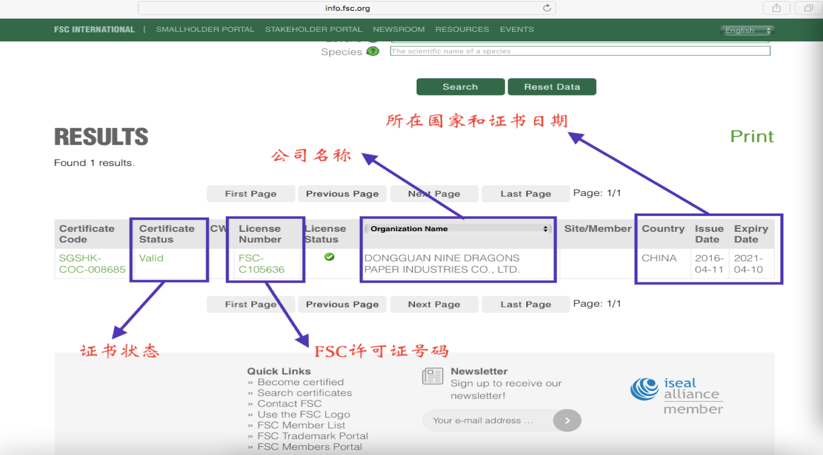The height and width of the screenshot is (455, 823).
Task: Click lower Previous Page button
Action: 342,304
